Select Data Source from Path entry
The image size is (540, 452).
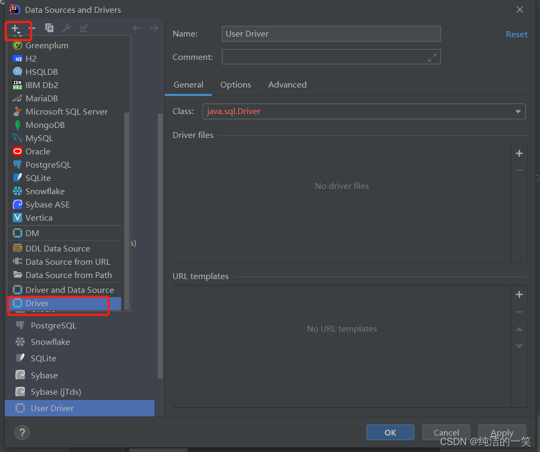pos(64,275)
